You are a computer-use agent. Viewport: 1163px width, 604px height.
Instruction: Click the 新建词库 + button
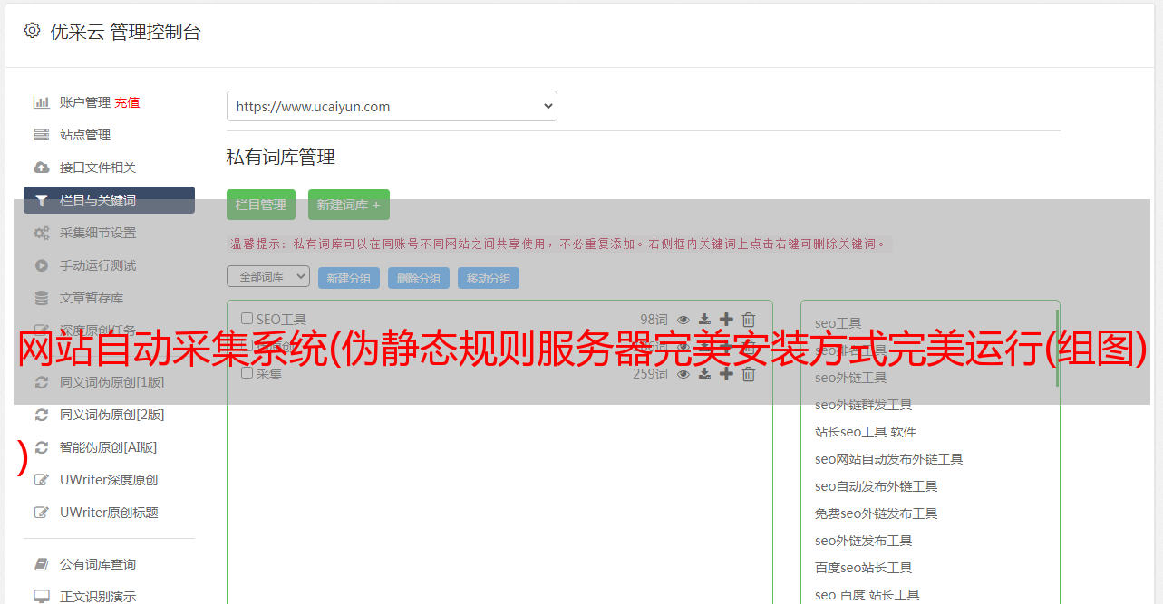tap(349, 205)
